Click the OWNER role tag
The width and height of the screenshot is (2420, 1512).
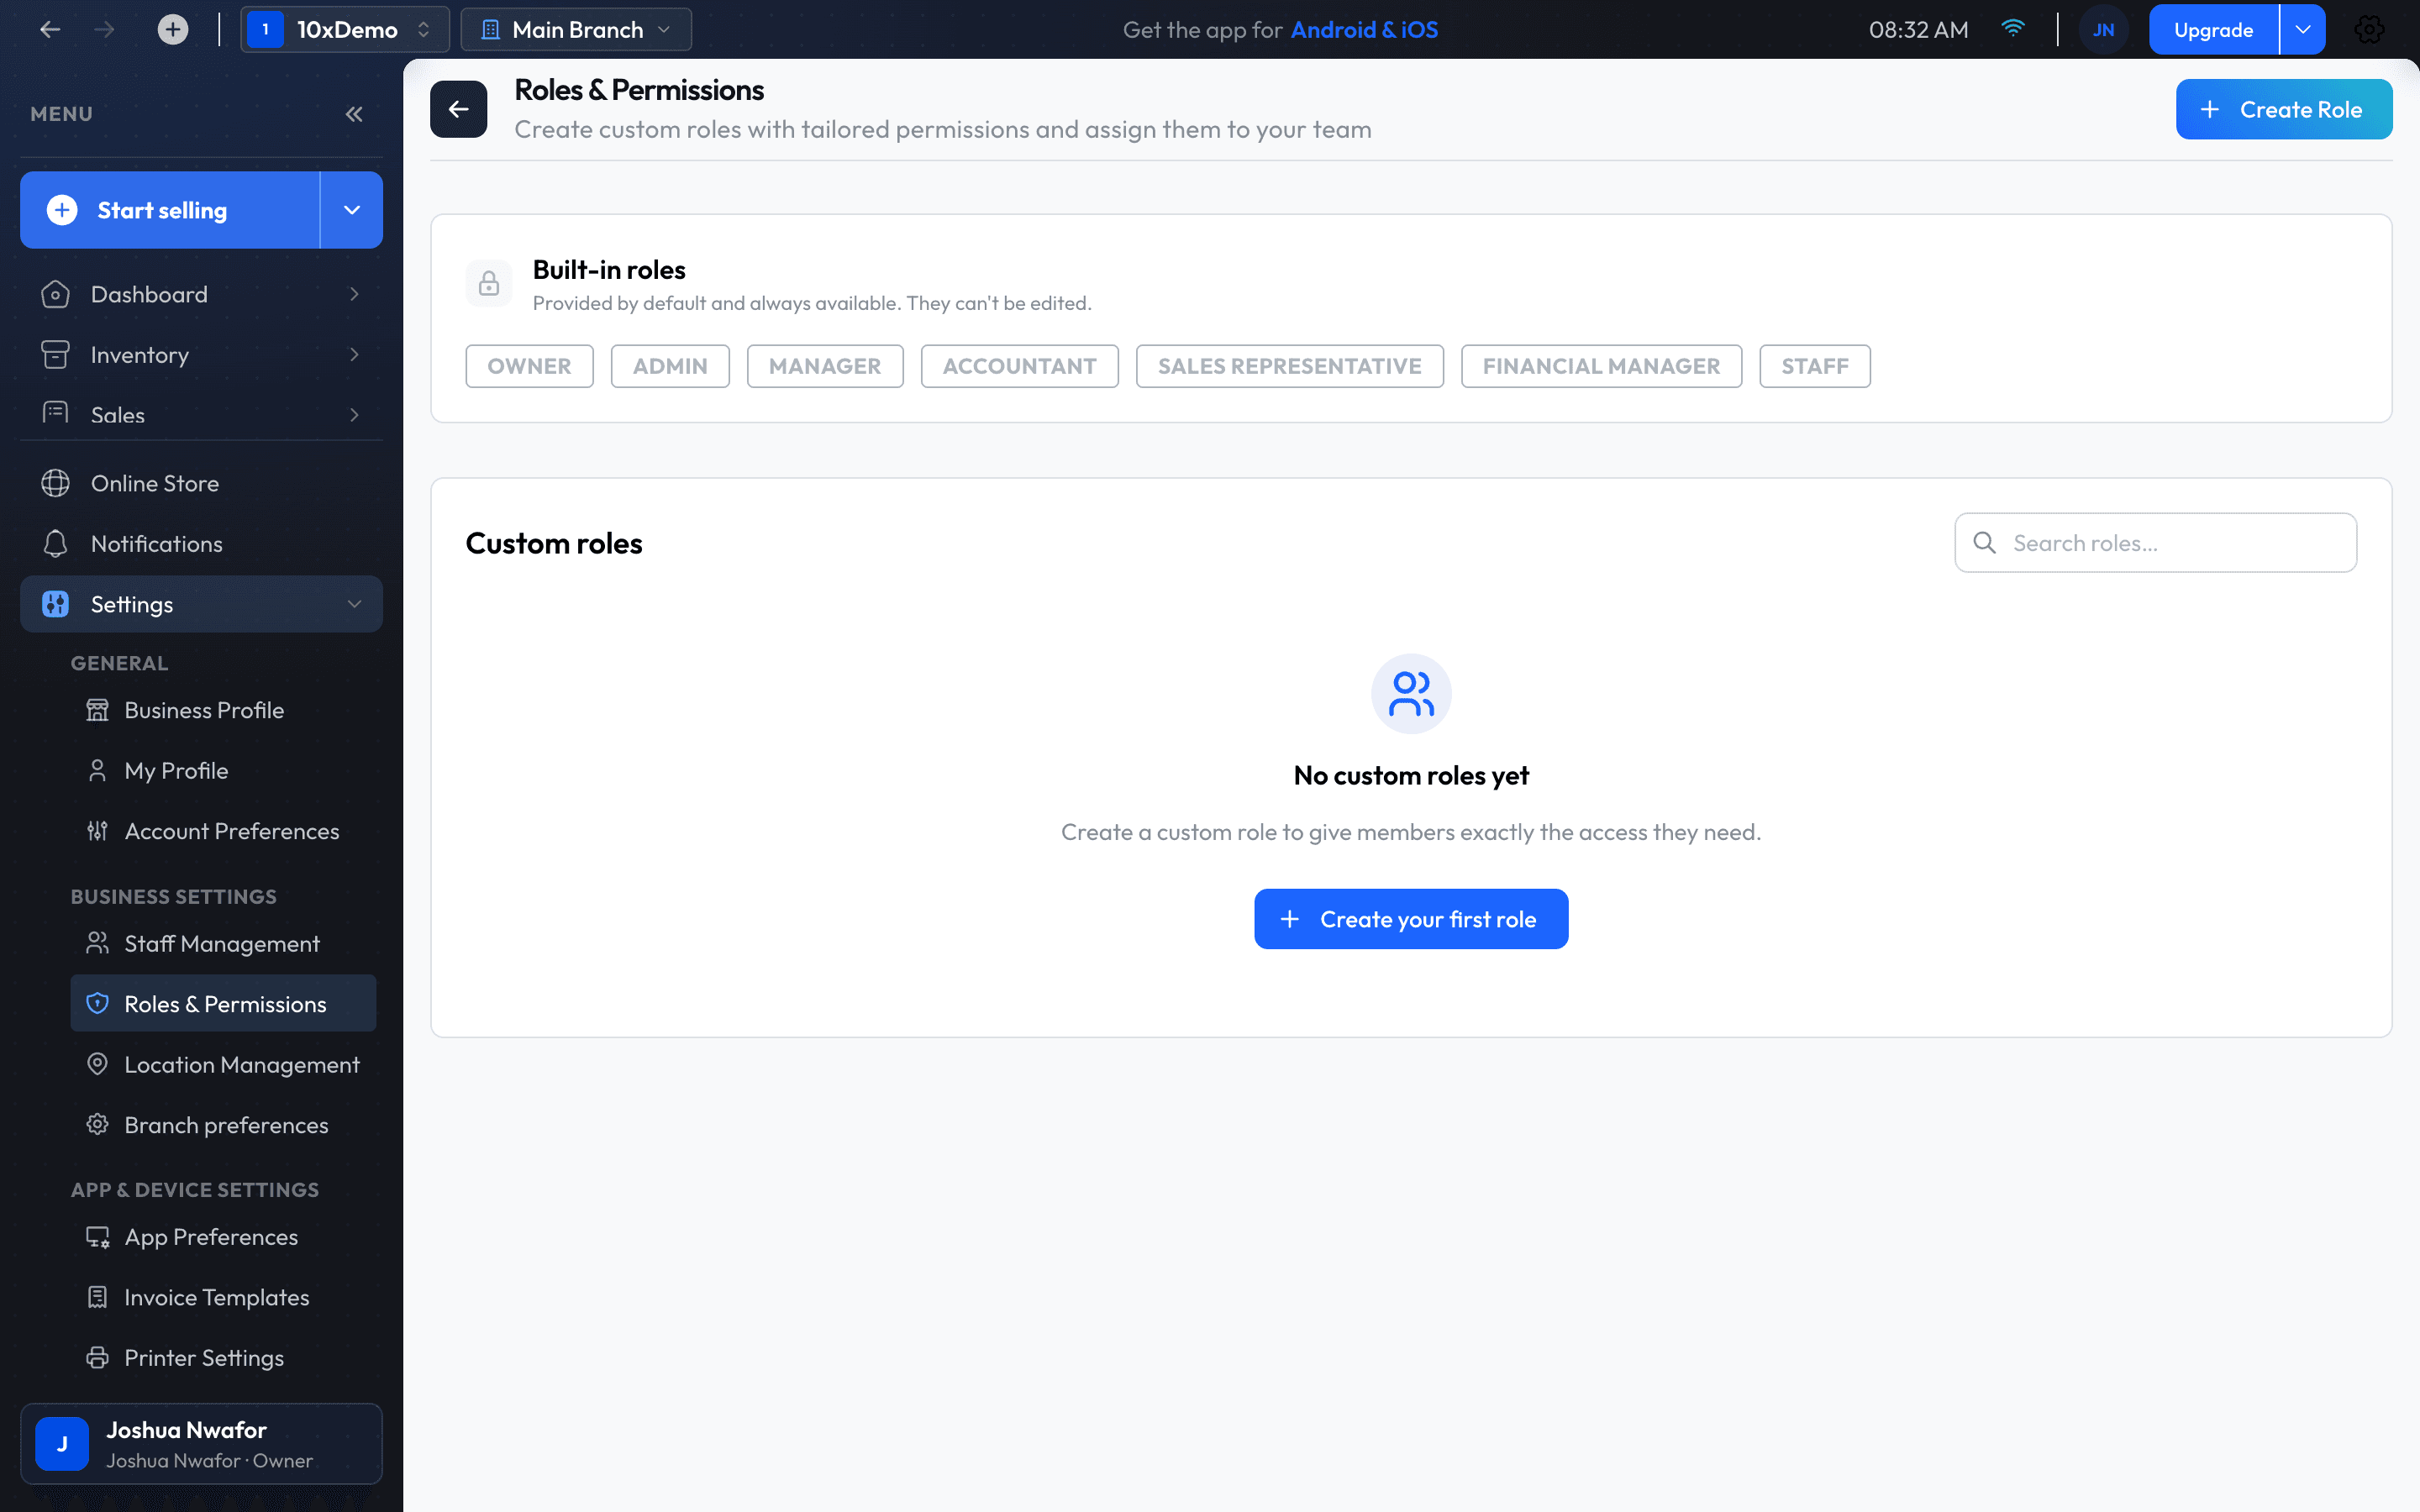pos(529,366)
